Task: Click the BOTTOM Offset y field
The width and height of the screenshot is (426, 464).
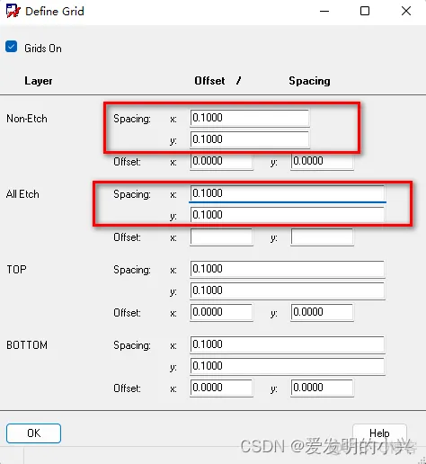Action: click(322, 388)
